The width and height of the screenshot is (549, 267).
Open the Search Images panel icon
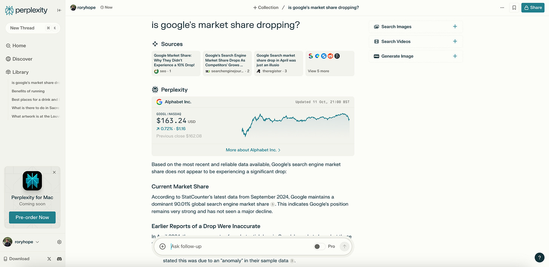pos(376,26)
